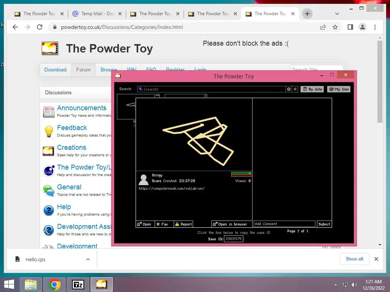Screen dimensions: 390x292
Task: Click the Creations category icon
Action: pyautogui.click(x=48, y=151)
